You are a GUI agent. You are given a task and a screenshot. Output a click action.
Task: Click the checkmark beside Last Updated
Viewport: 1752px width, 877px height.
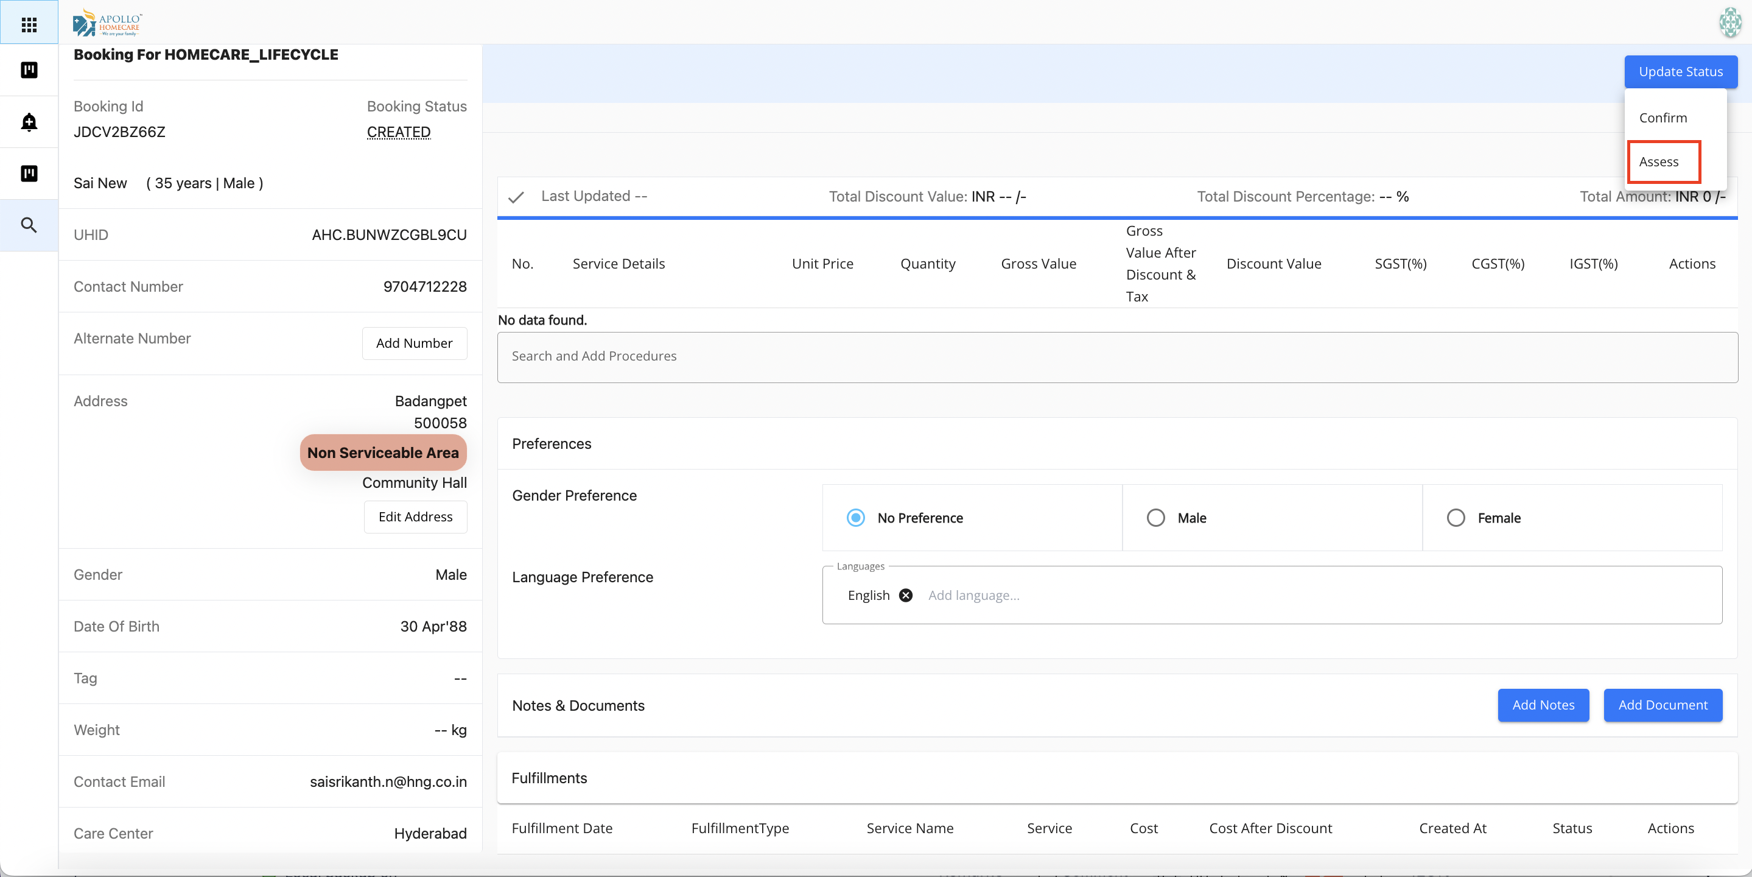point(516,197)
